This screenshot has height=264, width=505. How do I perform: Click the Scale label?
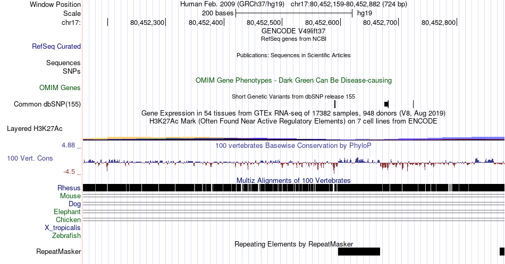point(72,13)
